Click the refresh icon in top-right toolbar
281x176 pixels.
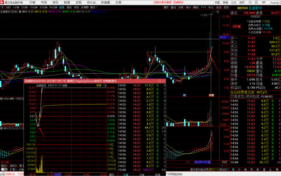(x=250, y=2)
